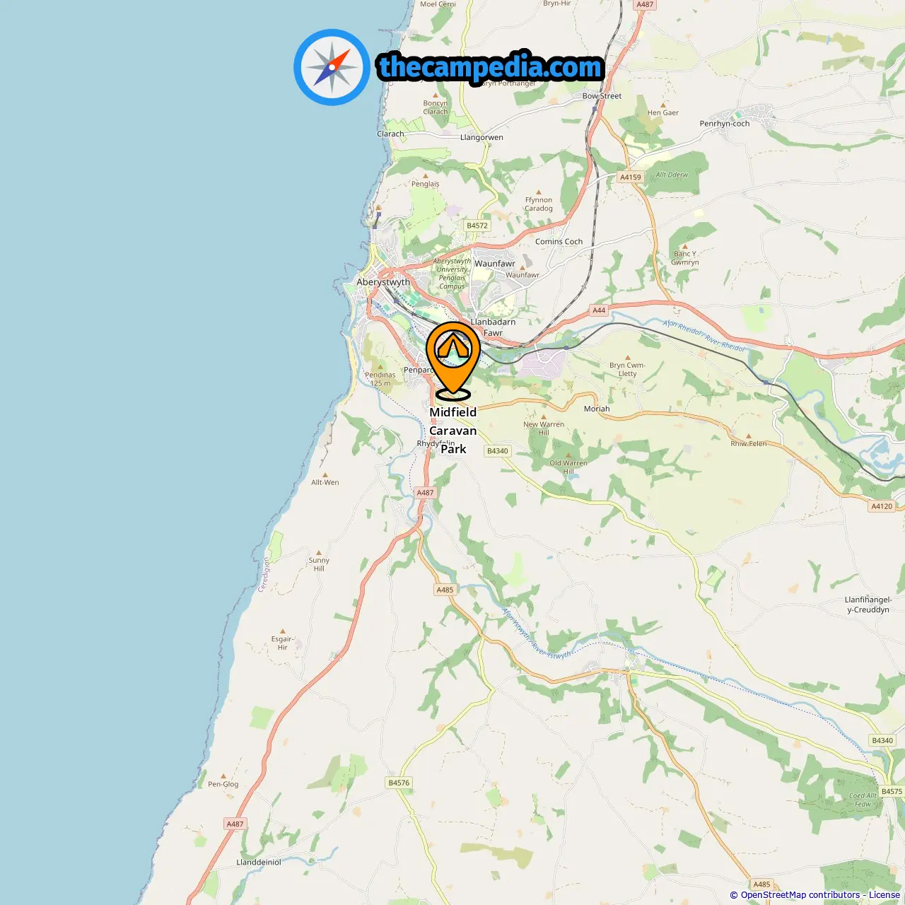Click the blue compass logo icon

tap(332, 67)
